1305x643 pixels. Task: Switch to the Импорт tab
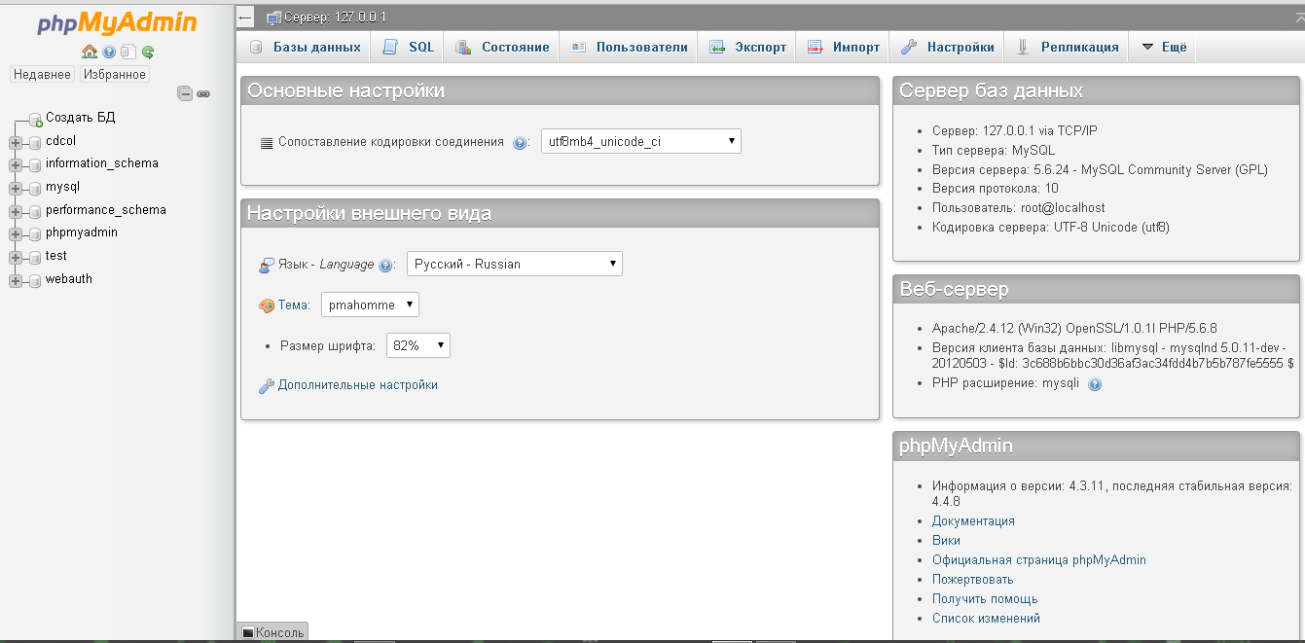844,47
